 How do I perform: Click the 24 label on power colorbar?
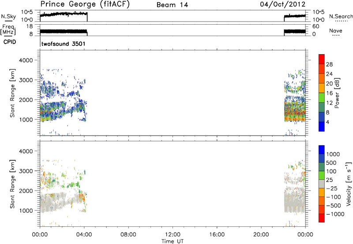[x=329, y=74]
